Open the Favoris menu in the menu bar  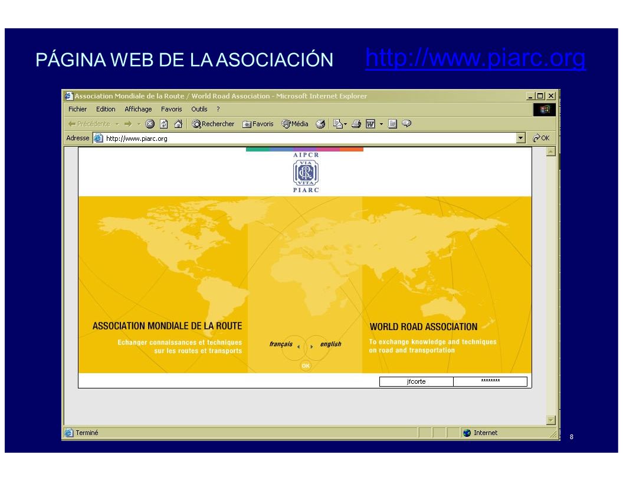(171, 109)
